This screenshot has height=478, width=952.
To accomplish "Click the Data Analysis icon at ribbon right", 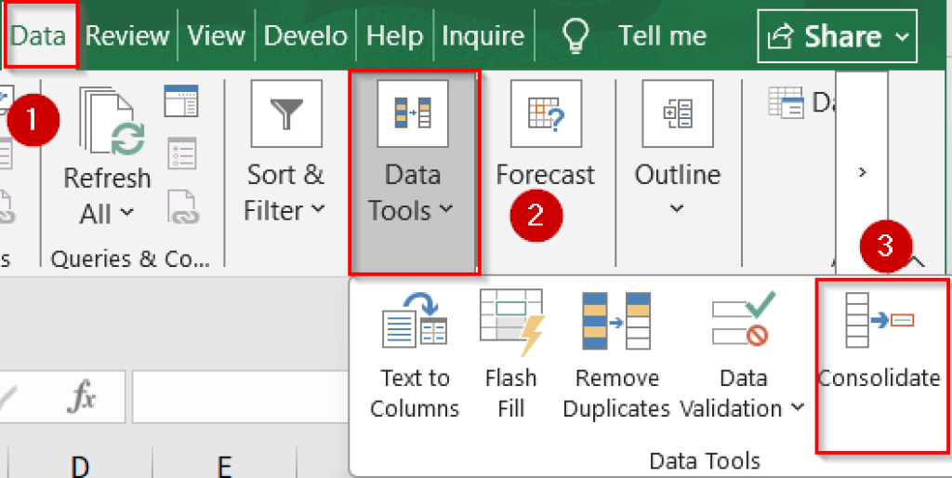I will coord(787,102).
